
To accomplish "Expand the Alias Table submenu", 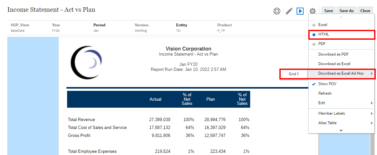I will [x=372, y=123].
